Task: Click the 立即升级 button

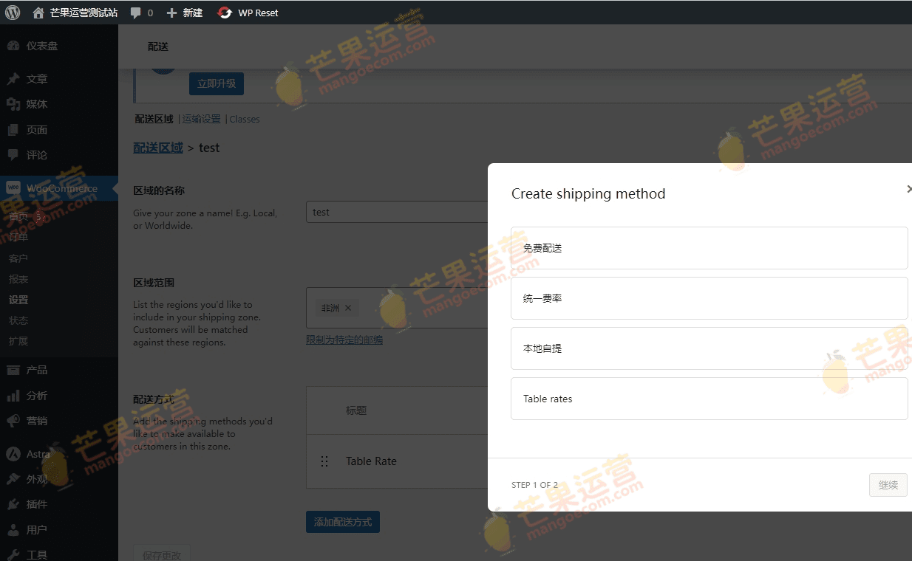Action: 217,83
